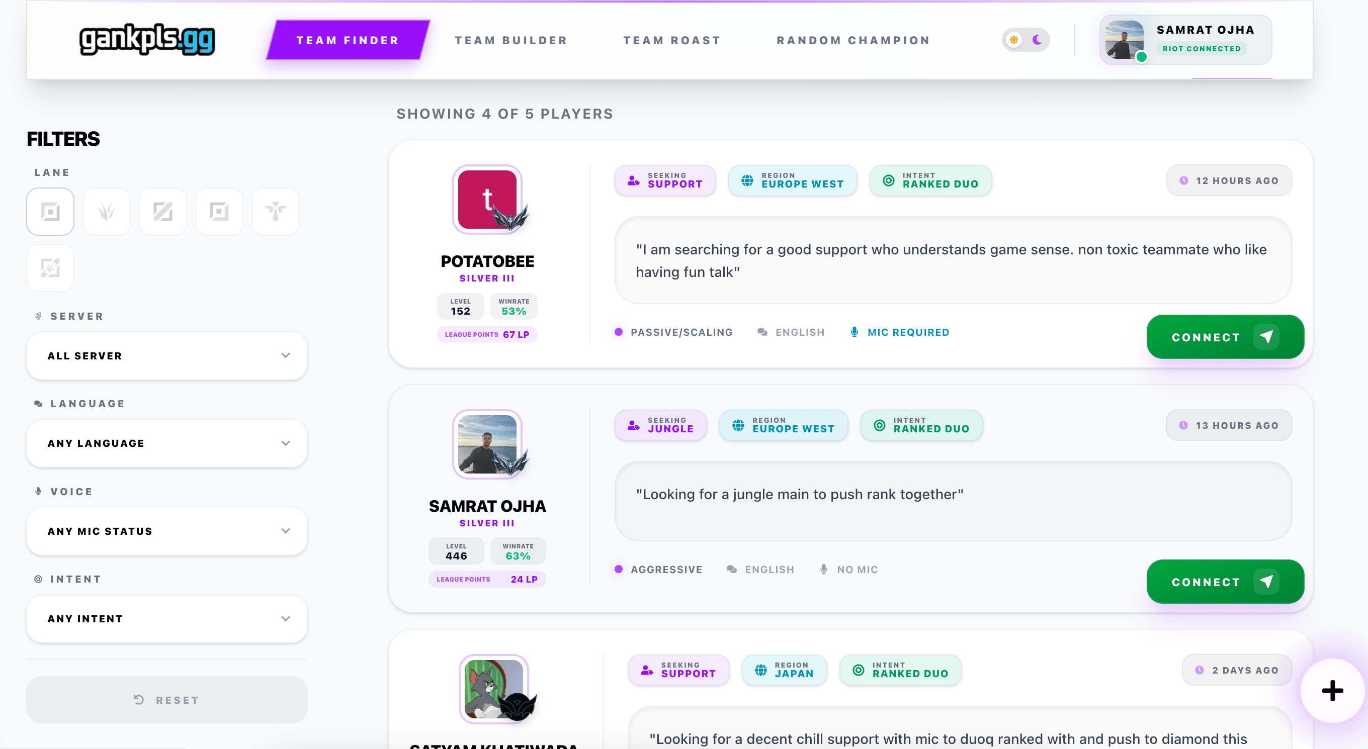
Task: Expand the All Server dropdown
Action: 167,356
